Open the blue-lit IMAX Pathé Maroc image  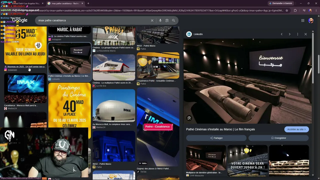114,146
